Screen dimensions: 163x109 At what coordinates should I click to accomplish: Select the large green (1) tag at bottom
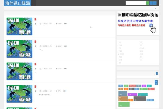point(124,104)
